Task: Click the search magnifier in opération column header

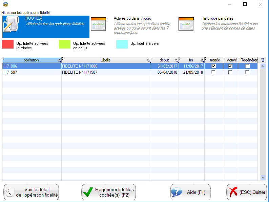Action: [59, 60]
